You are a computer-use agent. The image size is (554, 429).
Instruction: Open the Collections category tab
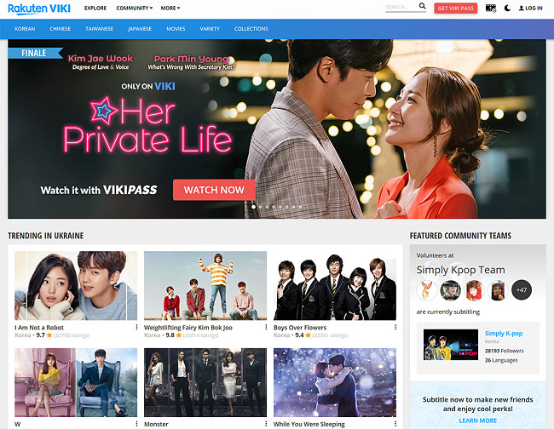coord(251,29)
